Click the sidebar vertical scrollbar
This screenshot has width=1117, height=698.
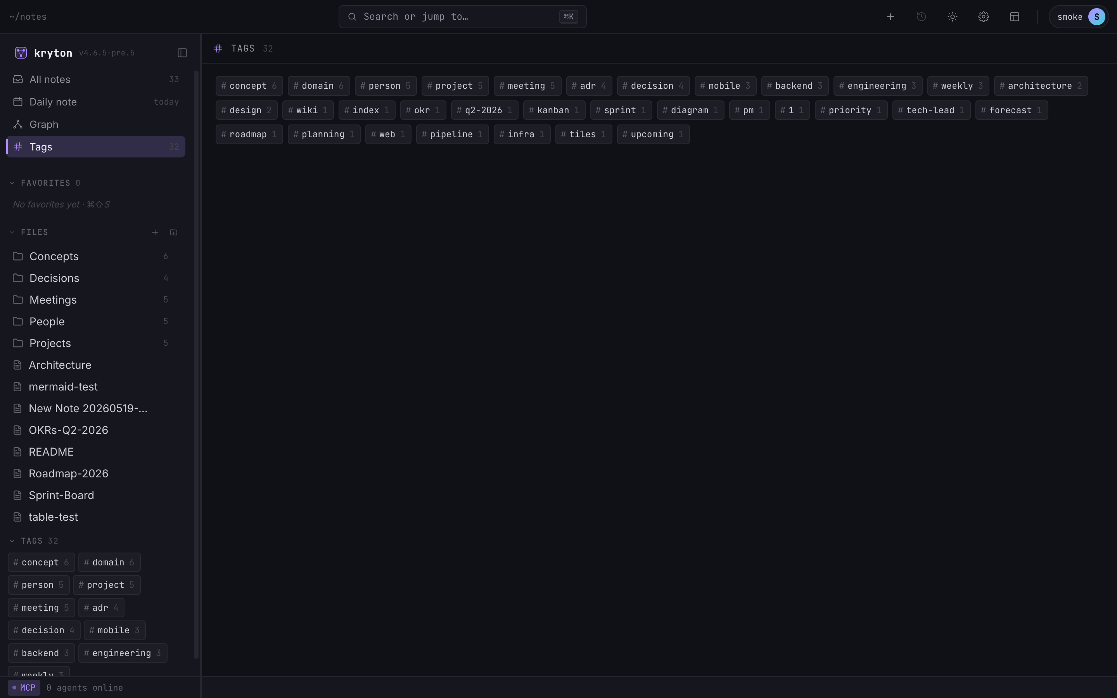click(196, 364)
